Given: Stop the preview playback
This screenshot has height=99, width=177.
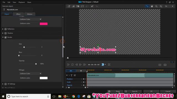Looking at the screenshot, I should coord(72,65).
